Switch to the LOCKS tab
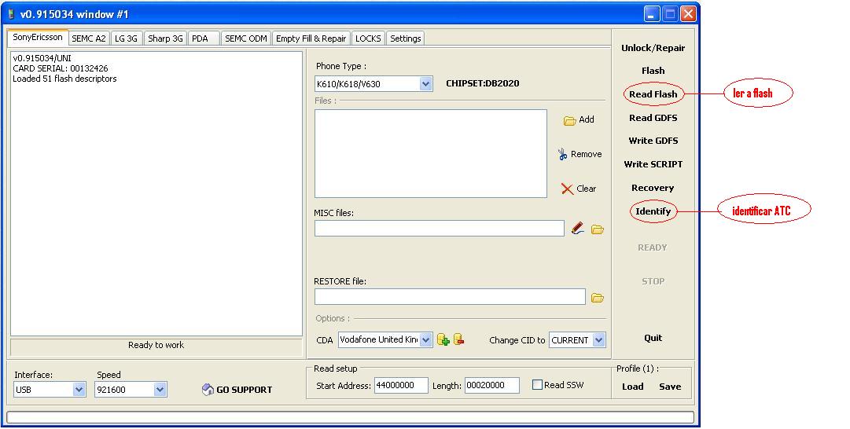 click(368, 38)
